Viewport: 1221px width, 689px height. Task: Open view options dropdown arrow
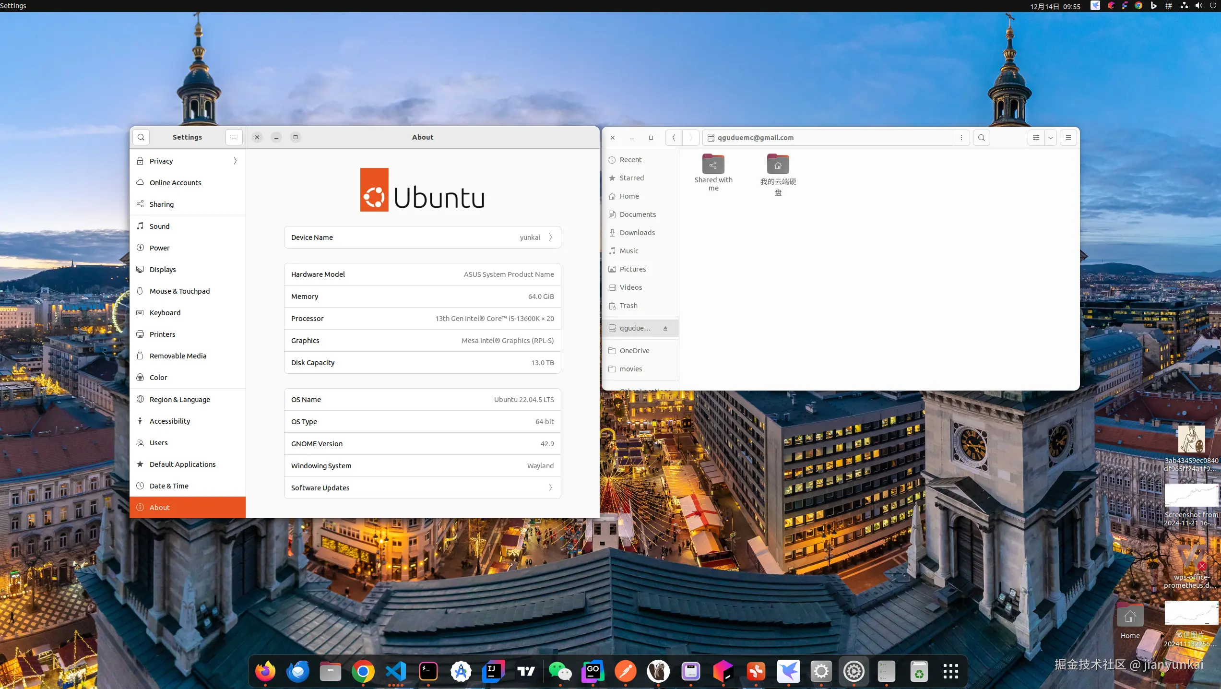point(1051,138)
